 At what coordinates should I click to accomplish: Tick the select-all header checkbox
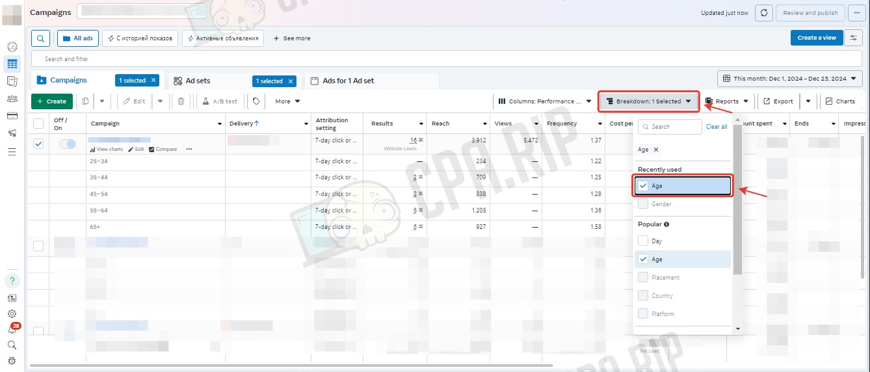38,124
